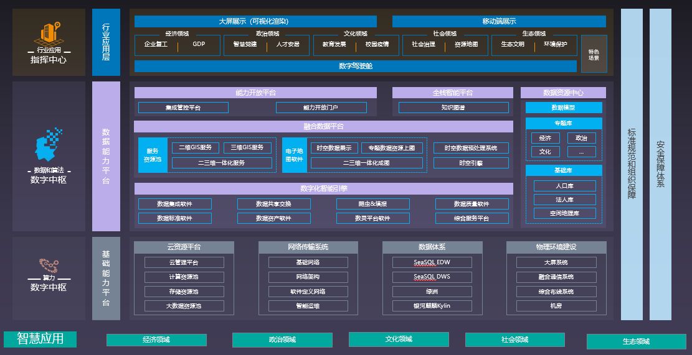Select the 空间地理库 box
692x355 pixels.
coord(564,213)
